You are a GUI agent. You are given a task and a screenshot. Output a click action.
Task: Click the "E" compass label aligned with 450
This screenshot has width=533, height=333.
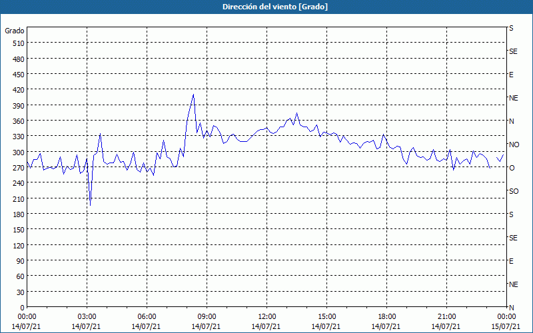pyautogui.click(x=511, y=75)
